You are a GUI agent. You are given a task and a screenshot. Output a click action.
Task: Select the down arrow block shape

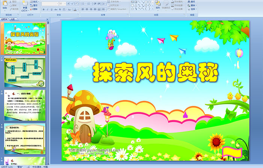[x=149, y=6]
